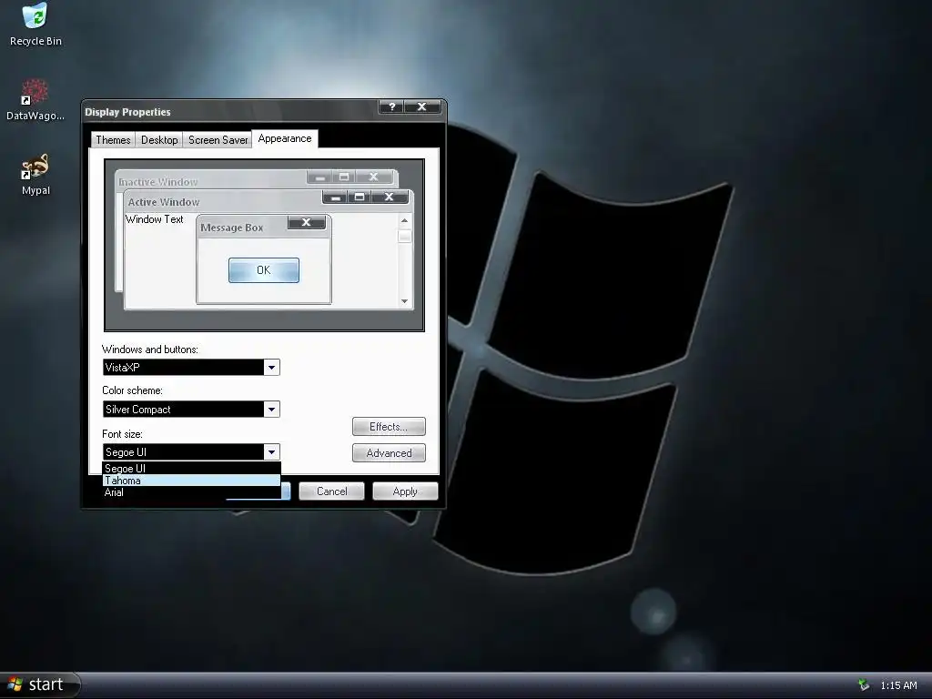This screenshot has height=699, width=932.
Task: Choose Tahoma from the font list
Action: pos(191,481)
